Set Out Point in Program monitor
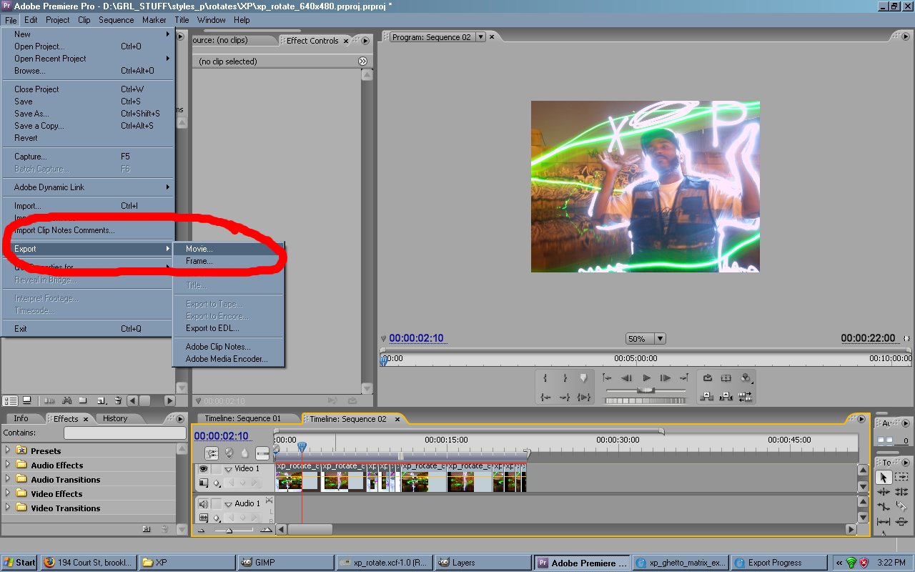Image resolution: width=915 pixels, height=572 pixels. tap(565, 378)
